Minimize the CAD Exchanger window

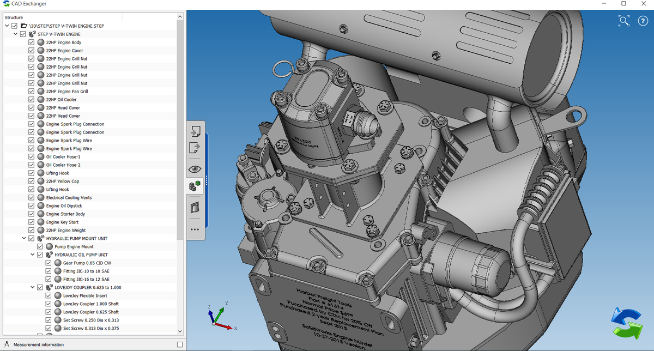point(603,4)
